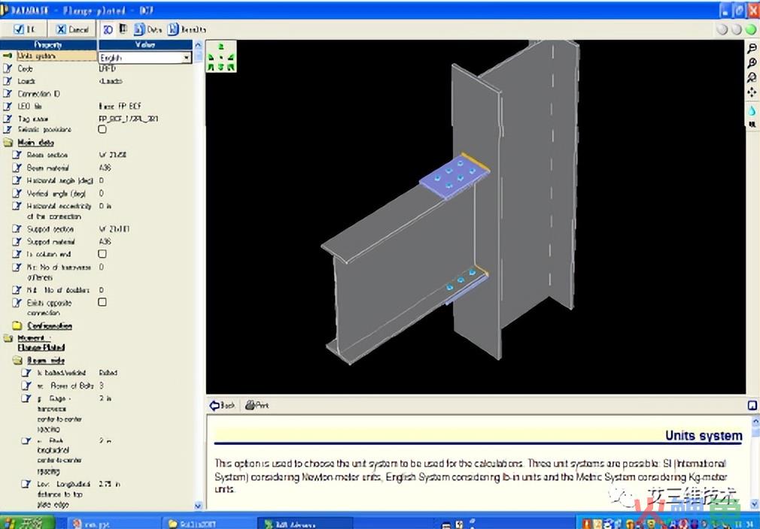Image resolution: width=760 pixels, height=529 pixels.
Task: Open the Units system English dropdown
Action: tap(145, 58)
